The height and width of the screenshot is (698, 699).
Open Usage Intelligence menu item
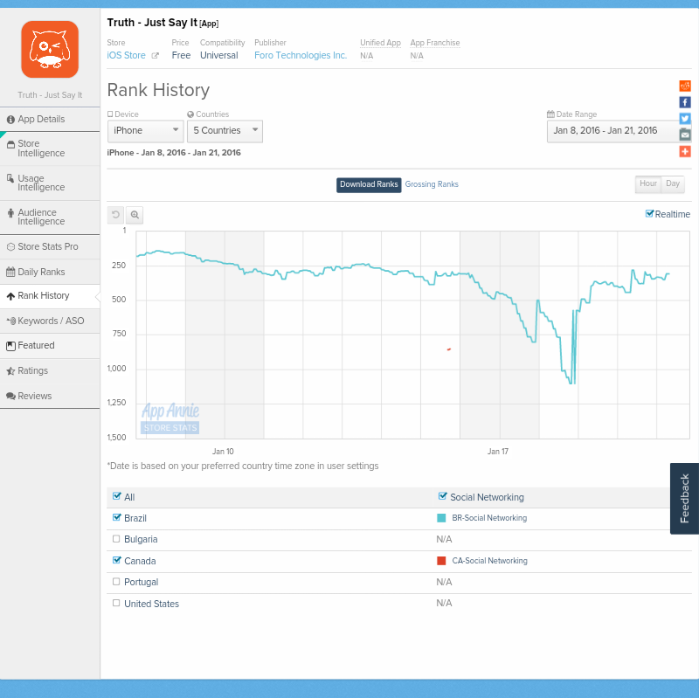pos(50,183)
